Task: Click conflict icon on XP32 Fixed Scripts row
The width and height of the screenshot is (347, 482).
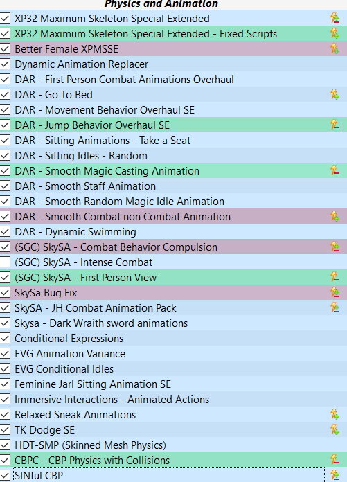Action: click(x=335, y=33)
